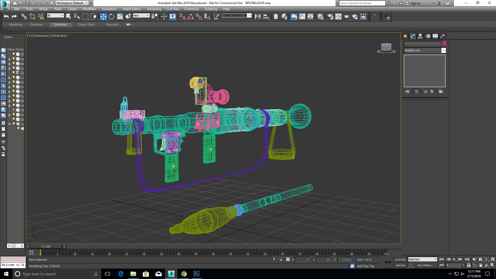Toggle visibility lightbulb of the Camera object
Image resolution: width=496 pixels, height=279 pixels.
coord(14,73)
